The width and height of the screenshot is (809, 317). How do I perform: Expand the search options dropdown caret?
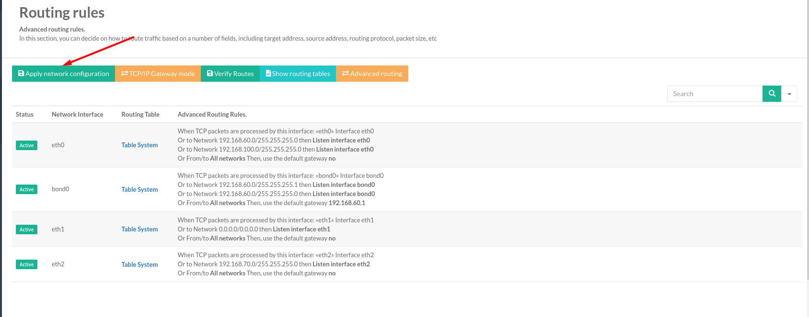(x=789, y=94)
